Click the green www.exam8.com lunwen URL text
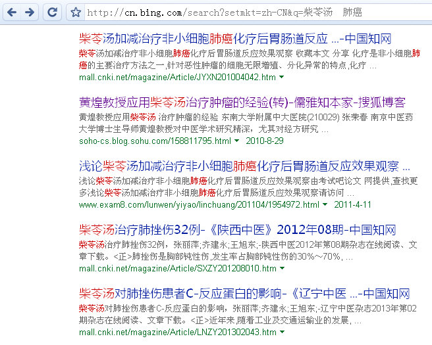The image size is (432, 345). coord(199,205)
